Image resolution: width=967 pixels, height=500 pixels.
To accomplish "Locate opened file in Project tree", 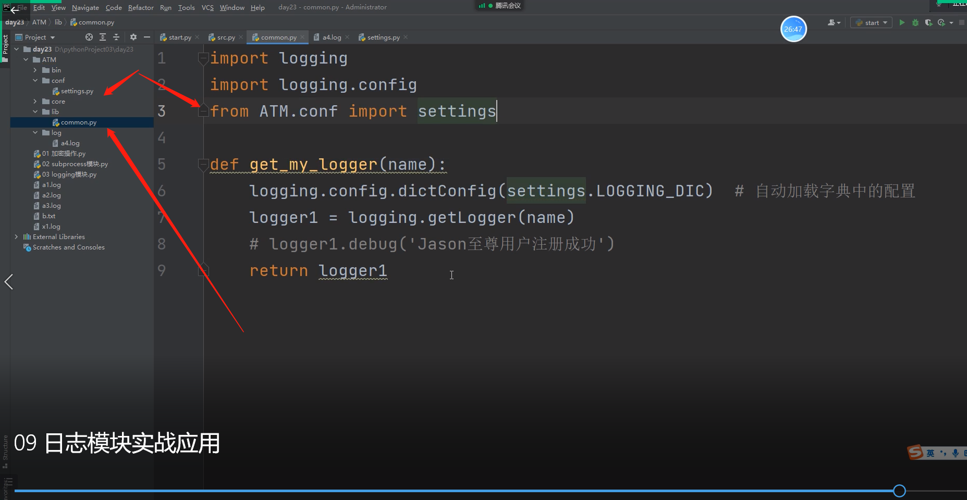I will pos(89,37).
